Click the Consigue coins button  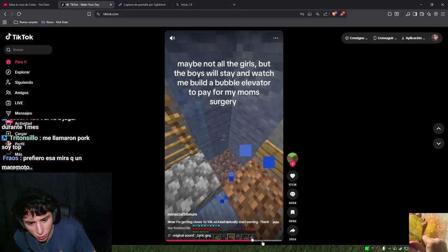[x=356, y=38]
